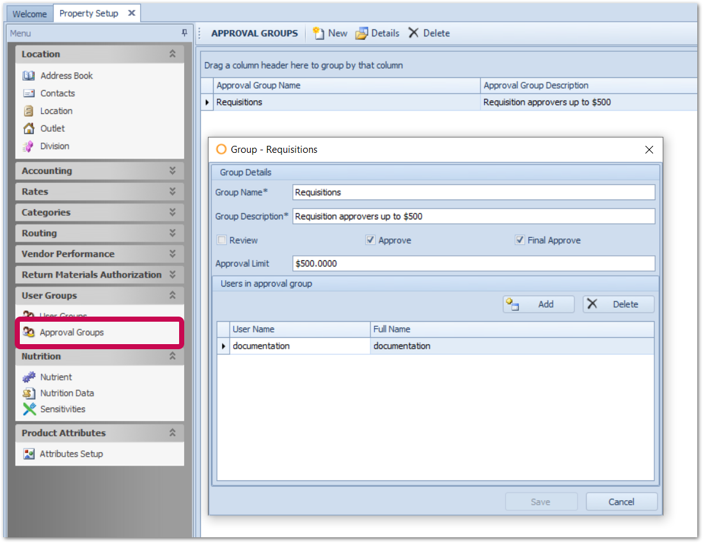The height and width of the screenshot is (543, 703).
Task: Enable the Review checkbox
Action: 222,240
